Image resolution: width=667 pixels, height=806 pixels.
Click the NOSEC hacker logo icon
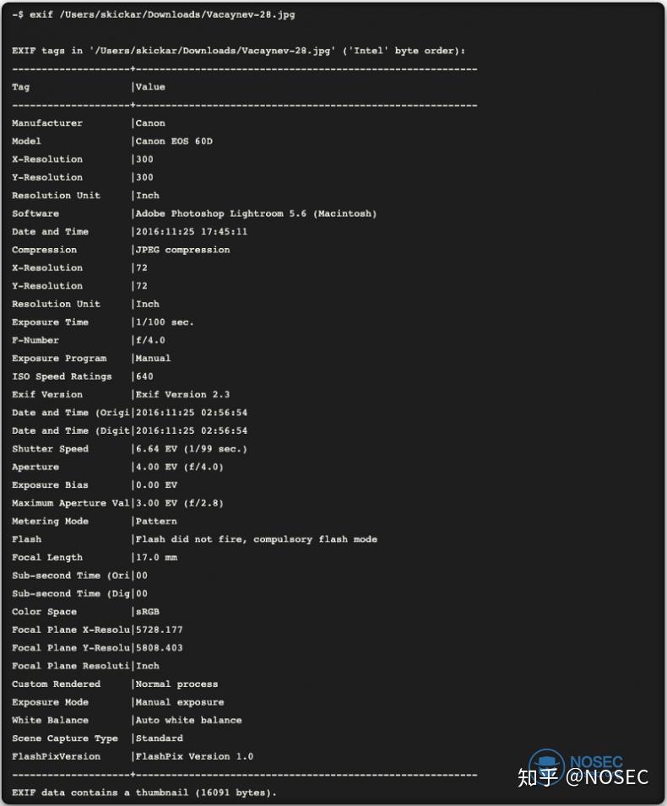546,765
